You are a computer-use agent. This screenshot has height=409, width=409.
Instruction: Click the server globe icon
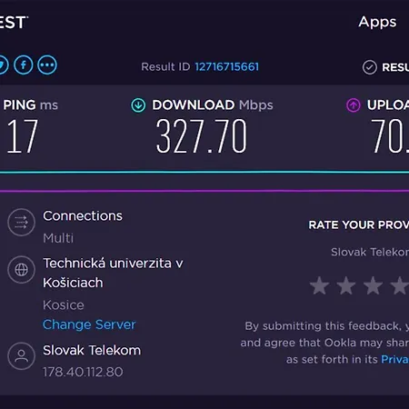[x=21, y=269]
